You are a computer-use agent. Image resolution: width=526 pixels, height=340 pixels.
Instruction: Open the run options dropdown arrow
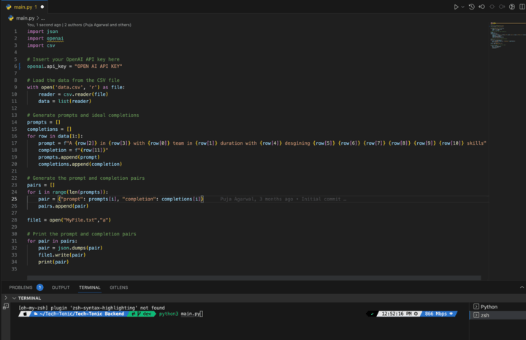pos(462,7)
